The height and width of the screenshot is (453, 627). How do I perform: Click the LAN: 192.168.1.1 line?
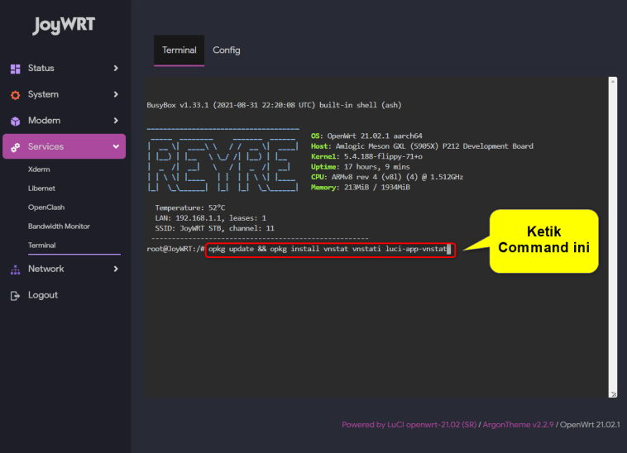tap(211, 218)
